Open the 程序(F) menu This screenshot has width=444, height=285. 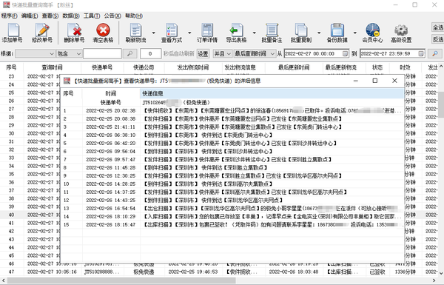9,16
